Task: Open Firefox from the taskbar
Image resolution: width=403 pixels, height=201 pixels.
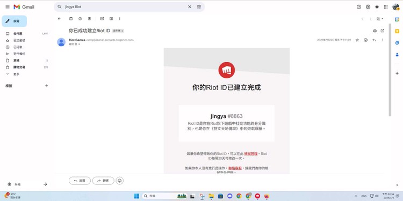Action: (x=267, y=196)
